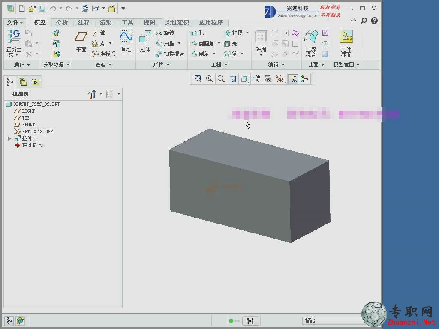Switch to the 分析 ribbon tab

62,22
